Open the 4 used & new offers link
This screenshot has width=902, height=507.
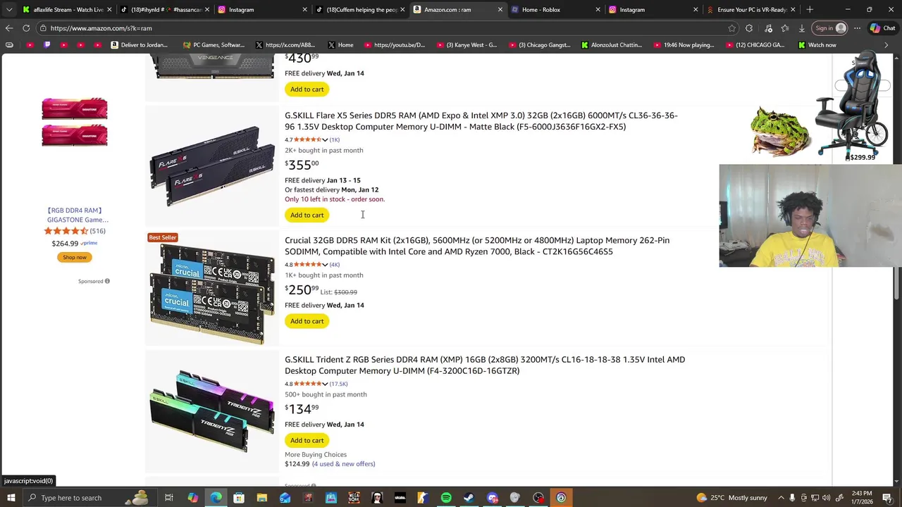click(343, 464)
